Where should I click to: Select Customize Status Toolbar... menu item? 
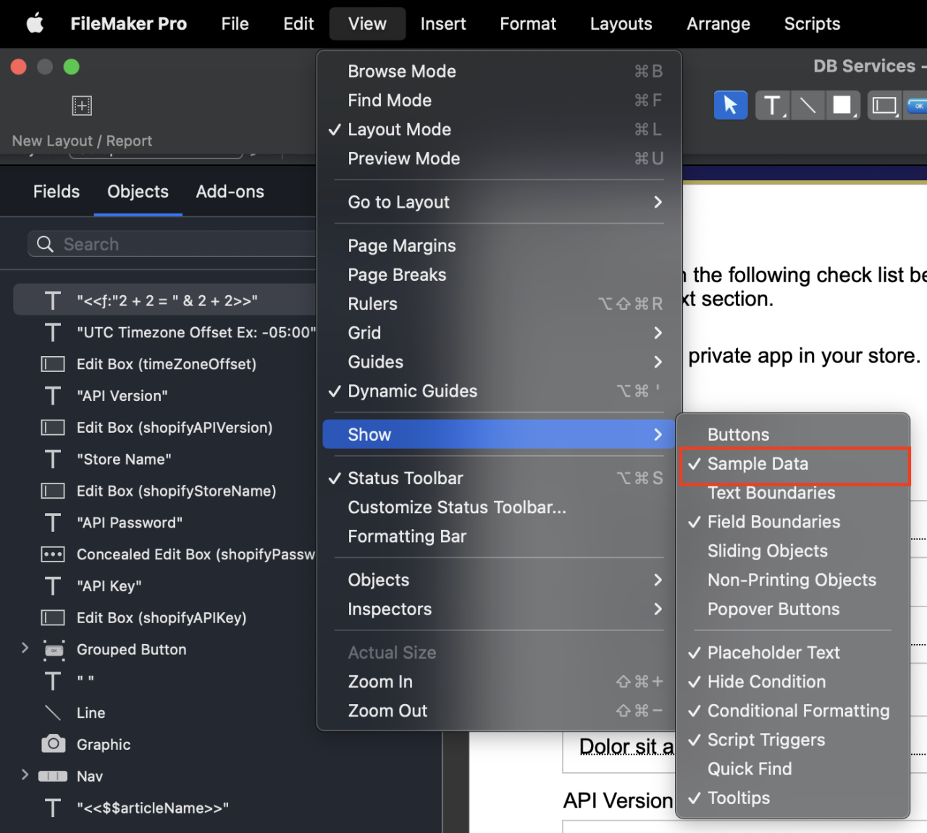tap(499, 507)
